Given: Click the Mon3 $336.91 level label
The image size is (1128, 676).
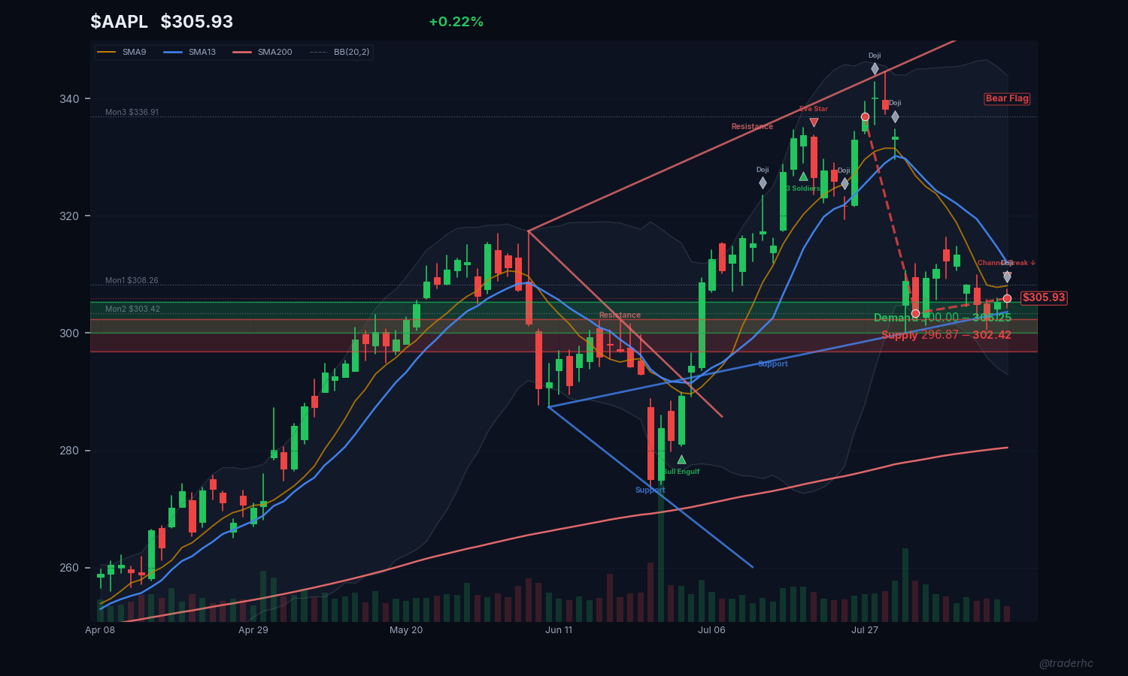Looking at the screenshot, I should (x=132, y=112).
